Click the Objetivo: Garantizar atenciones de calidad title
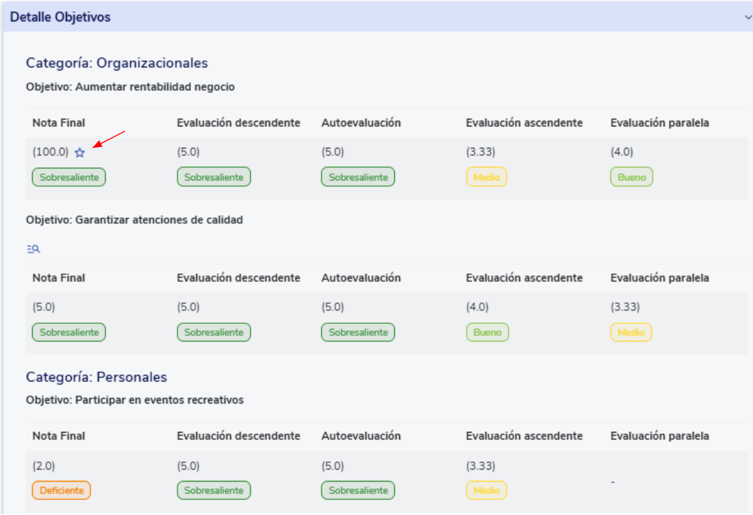The height and width of the screenshot is (515, 753). [x=134, y=220]
